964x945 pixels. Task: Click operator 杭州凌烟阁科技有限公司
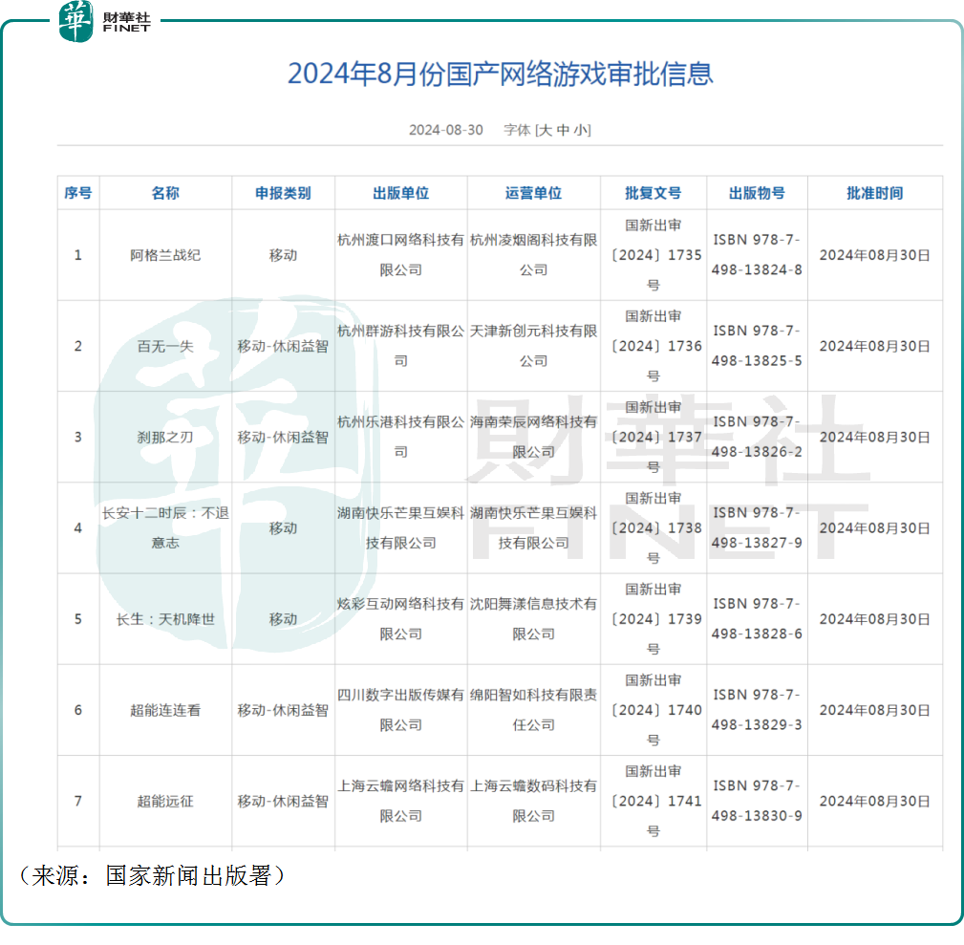(x=534, y=255)
